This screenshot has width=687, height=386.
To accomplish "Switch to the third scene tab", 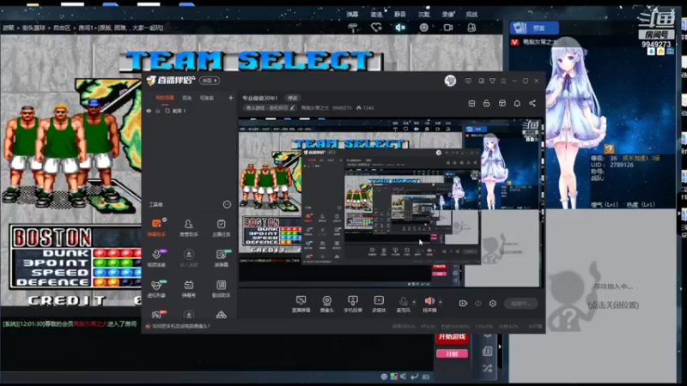I will click(x=207, y=98).
